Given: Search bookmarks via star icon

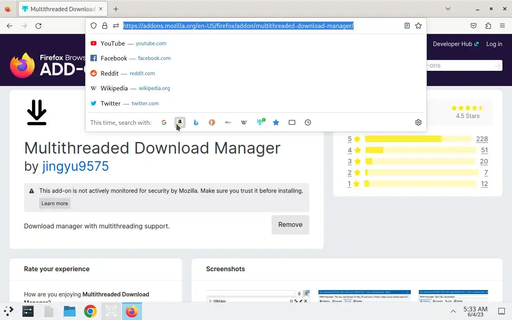Looking at the screenshot, I should point(276,122).
